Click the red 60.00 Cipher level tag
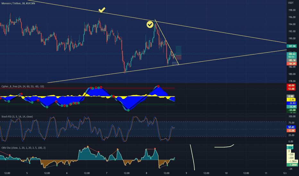This screenshot has height=176, width=299. point(291,85)
